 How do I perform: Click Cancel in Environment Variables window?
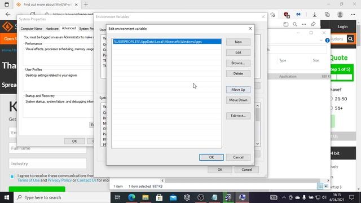click(x=246, y=170)
